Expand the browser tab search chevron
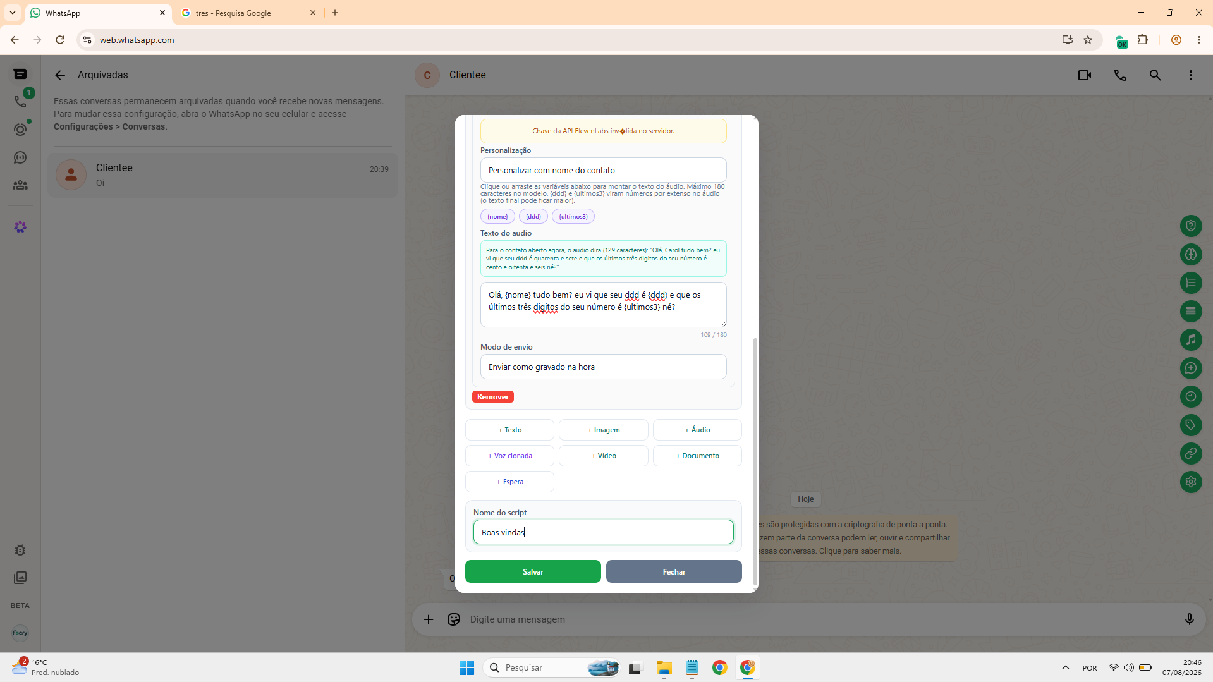 click(x=13, y=13)
